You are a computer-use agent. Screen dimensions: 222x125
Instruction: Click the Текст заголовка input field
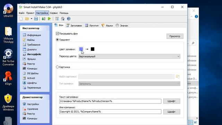point(110,101)
